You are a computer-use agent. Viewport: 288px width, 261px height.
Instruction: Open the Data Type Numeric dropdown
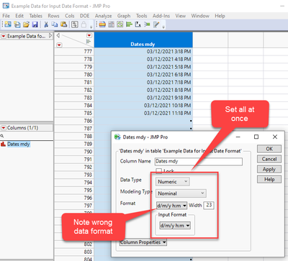pos(173,182)
